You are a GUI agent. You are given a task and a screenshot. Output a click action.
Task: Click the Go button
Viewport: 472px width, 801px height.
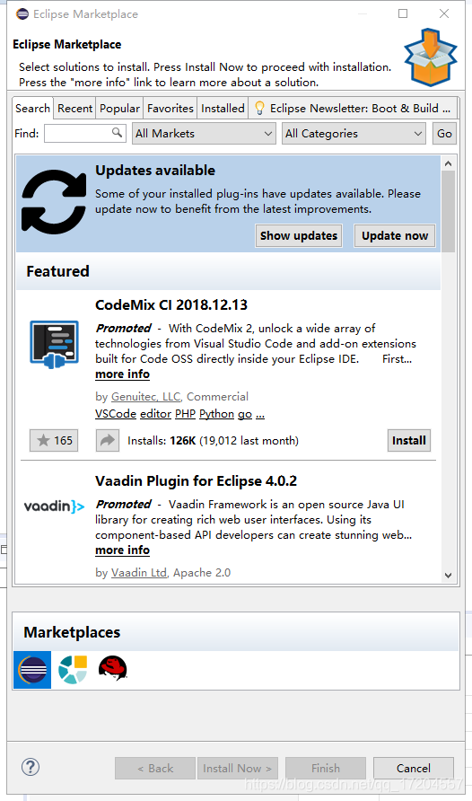444,133
